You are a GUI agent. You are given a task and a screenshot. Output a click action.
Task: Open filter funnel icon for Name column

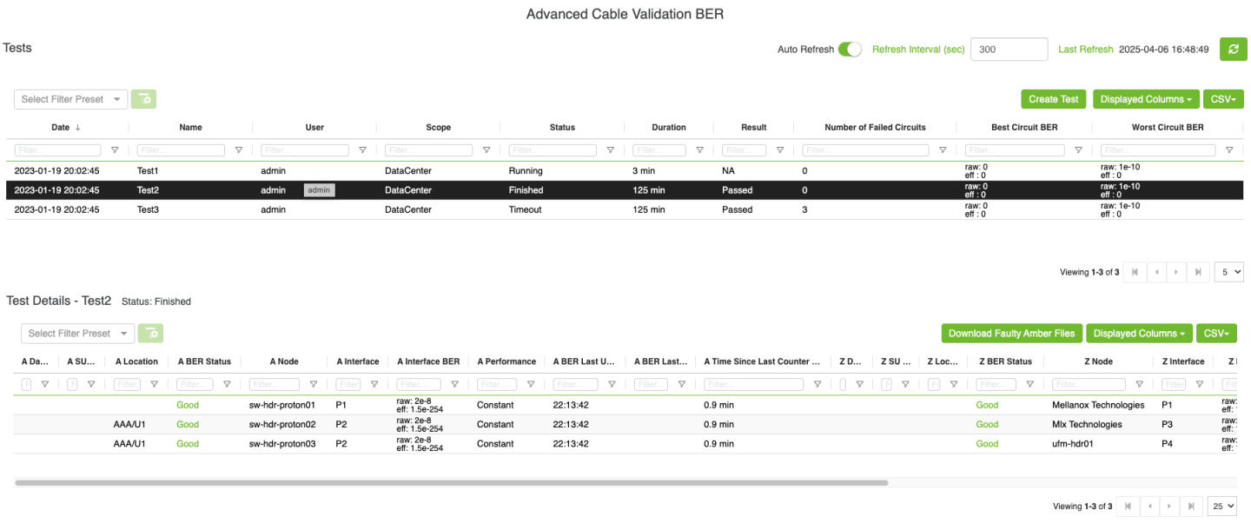point(239,150)
